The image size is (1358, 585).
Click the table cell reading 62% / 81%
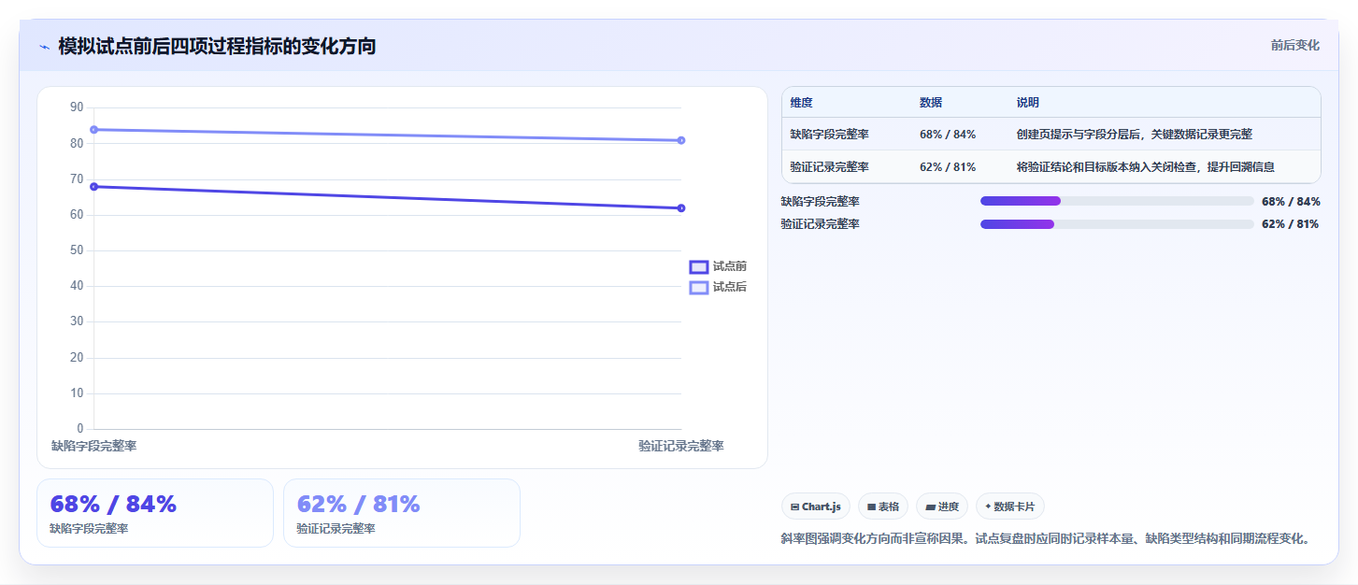coord(948,167)
